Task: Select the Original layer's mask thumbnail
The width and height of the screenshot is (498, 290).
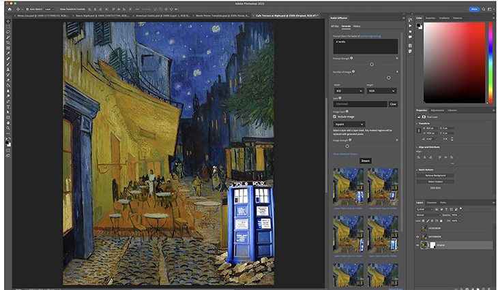Action: 433,245
